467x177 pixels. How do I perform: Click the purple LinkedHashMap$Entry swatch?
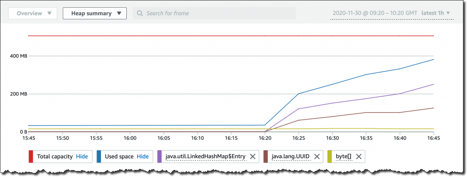(x=159, y=156)
